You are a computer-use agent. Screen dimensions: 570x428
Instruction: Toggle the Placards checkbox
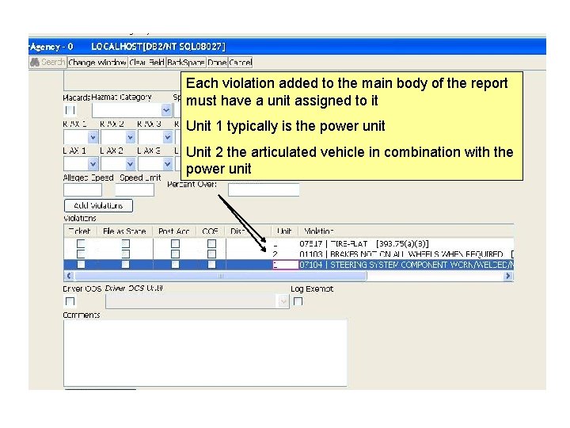(x=70, y=110)
